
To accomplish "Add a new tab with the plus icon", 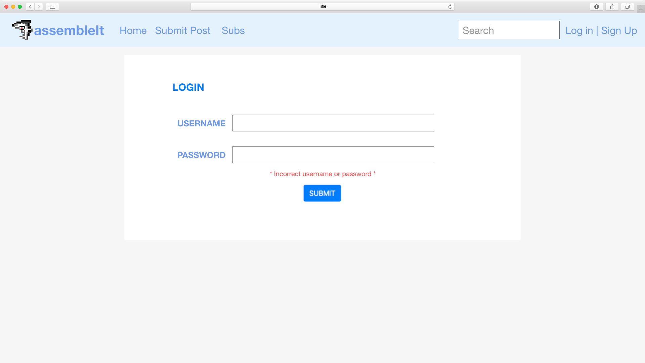I will coord(641,9).
